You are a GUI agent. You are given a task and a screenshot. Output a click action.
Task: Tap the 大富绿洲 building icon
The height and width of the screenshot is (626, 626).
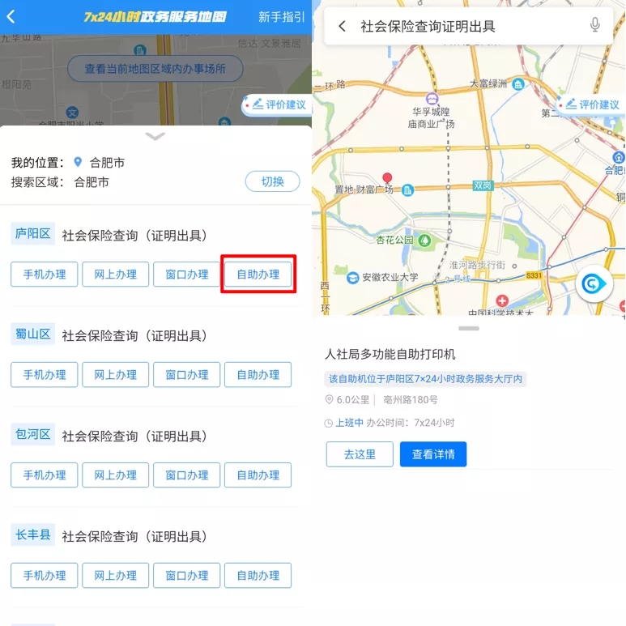(x=518, y=84)
